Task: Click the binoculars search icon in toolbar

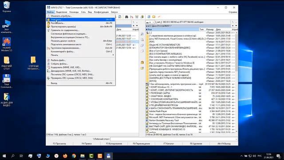Action: click(x=126, y=17)
